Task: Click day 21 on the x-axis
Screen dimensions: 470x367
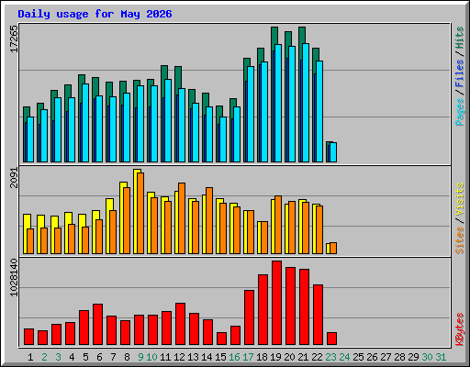Action: (x=303, y=357)
